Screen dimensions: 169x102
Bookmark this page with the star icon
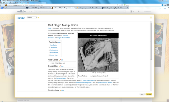118,5
